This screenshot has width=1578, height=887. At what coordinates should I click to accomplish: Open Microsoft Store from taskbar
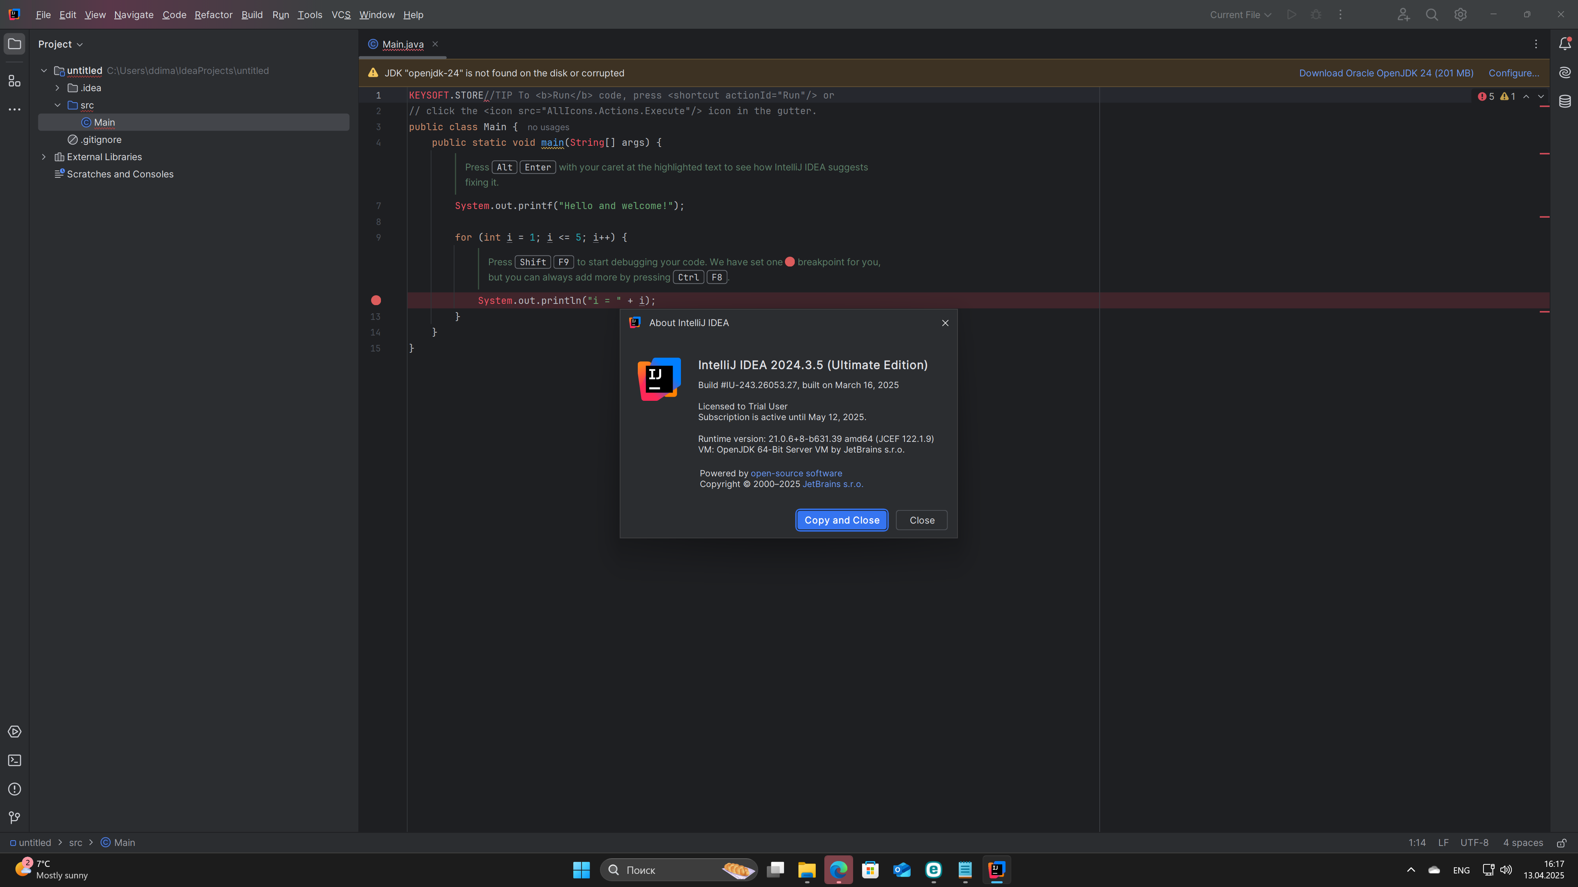pos(870,870)
